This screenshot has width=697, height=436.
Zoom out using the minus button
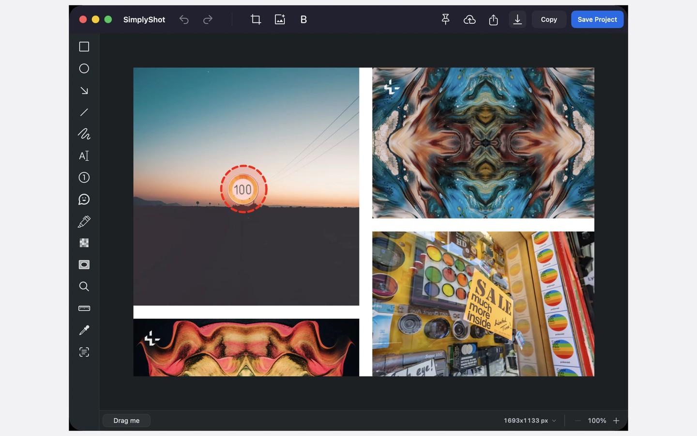[577, 420]
